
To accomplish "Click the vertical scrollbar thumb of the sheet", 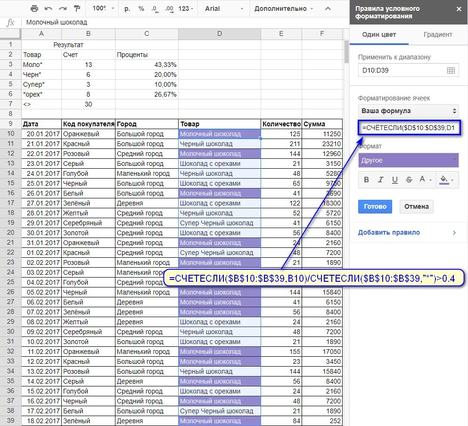I will pos(346,52).
